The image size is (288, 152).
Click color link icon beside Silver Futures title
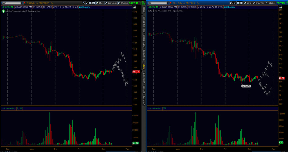(x=171, y=3)
